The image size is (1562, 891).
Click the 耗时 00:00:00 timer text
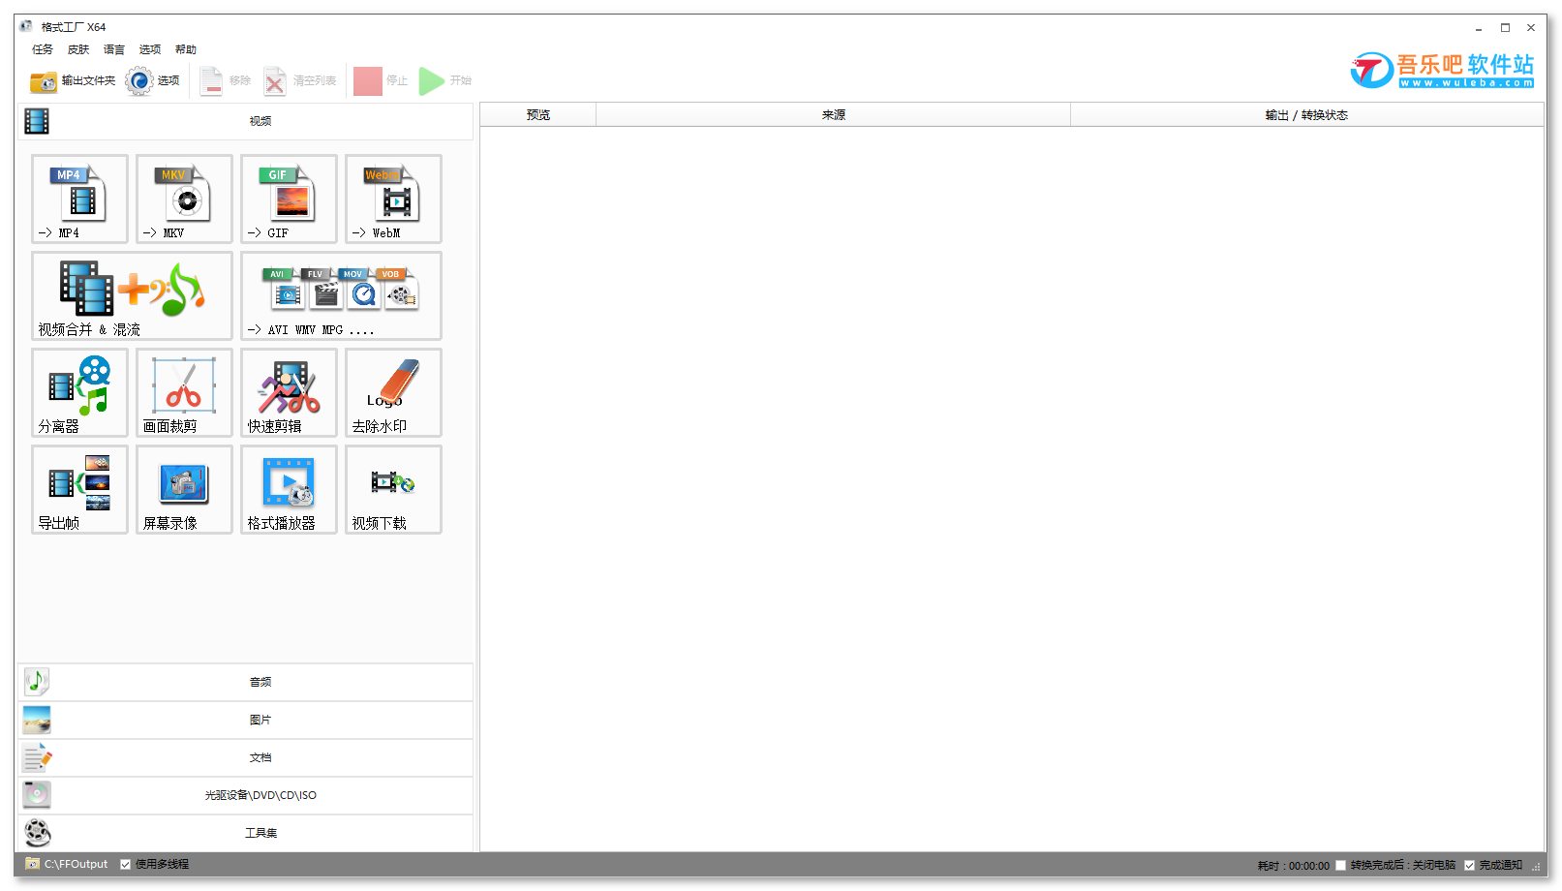pos(1293,866)
